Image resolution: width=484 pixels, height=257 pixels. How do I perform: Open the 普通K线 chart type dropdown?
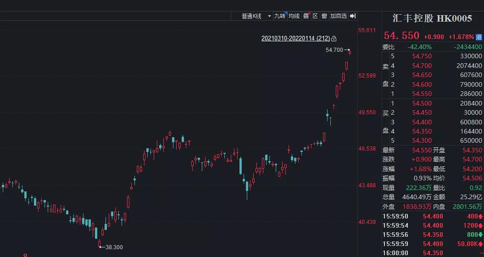point(256,16)
